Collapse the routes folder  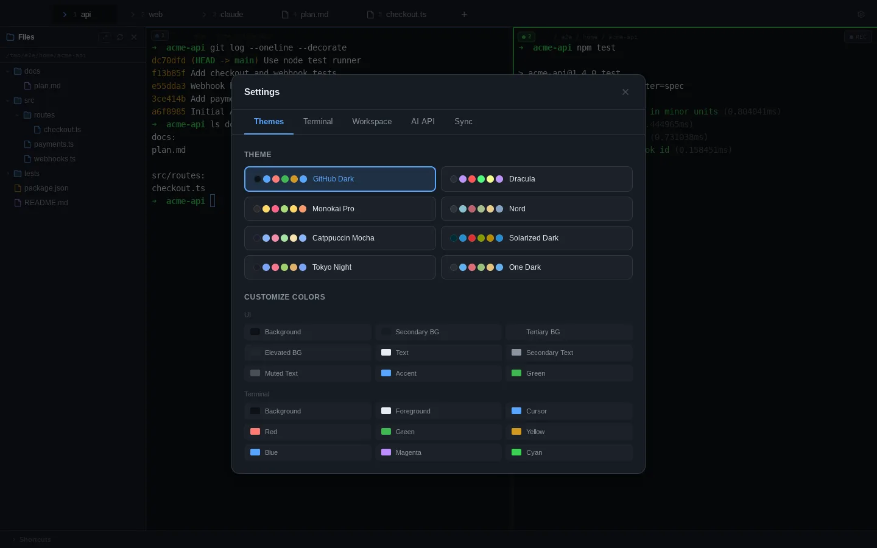tap(18, 115)
